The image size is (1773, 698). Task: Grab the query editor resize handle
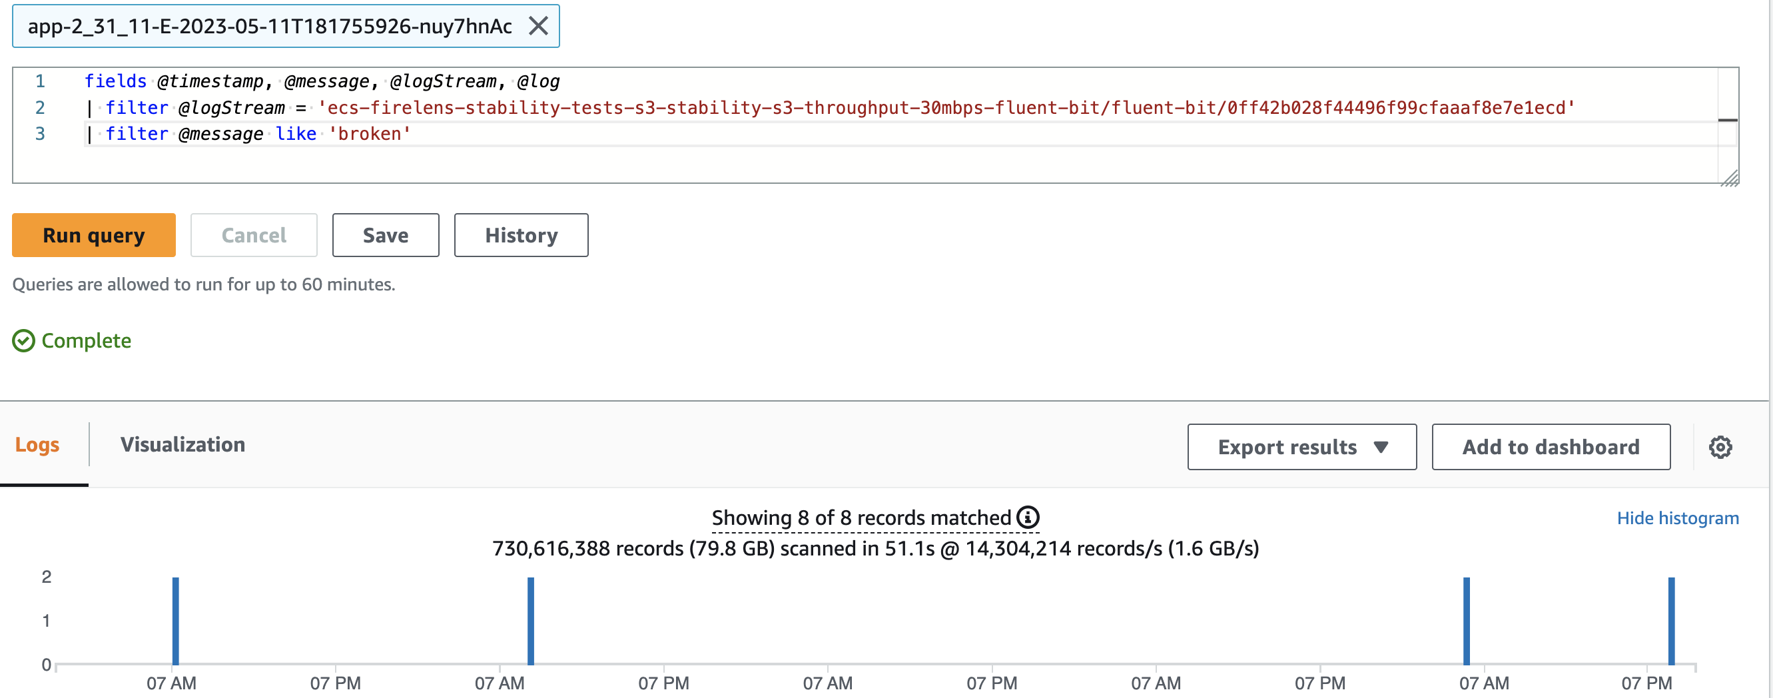tap(1729, 178)
